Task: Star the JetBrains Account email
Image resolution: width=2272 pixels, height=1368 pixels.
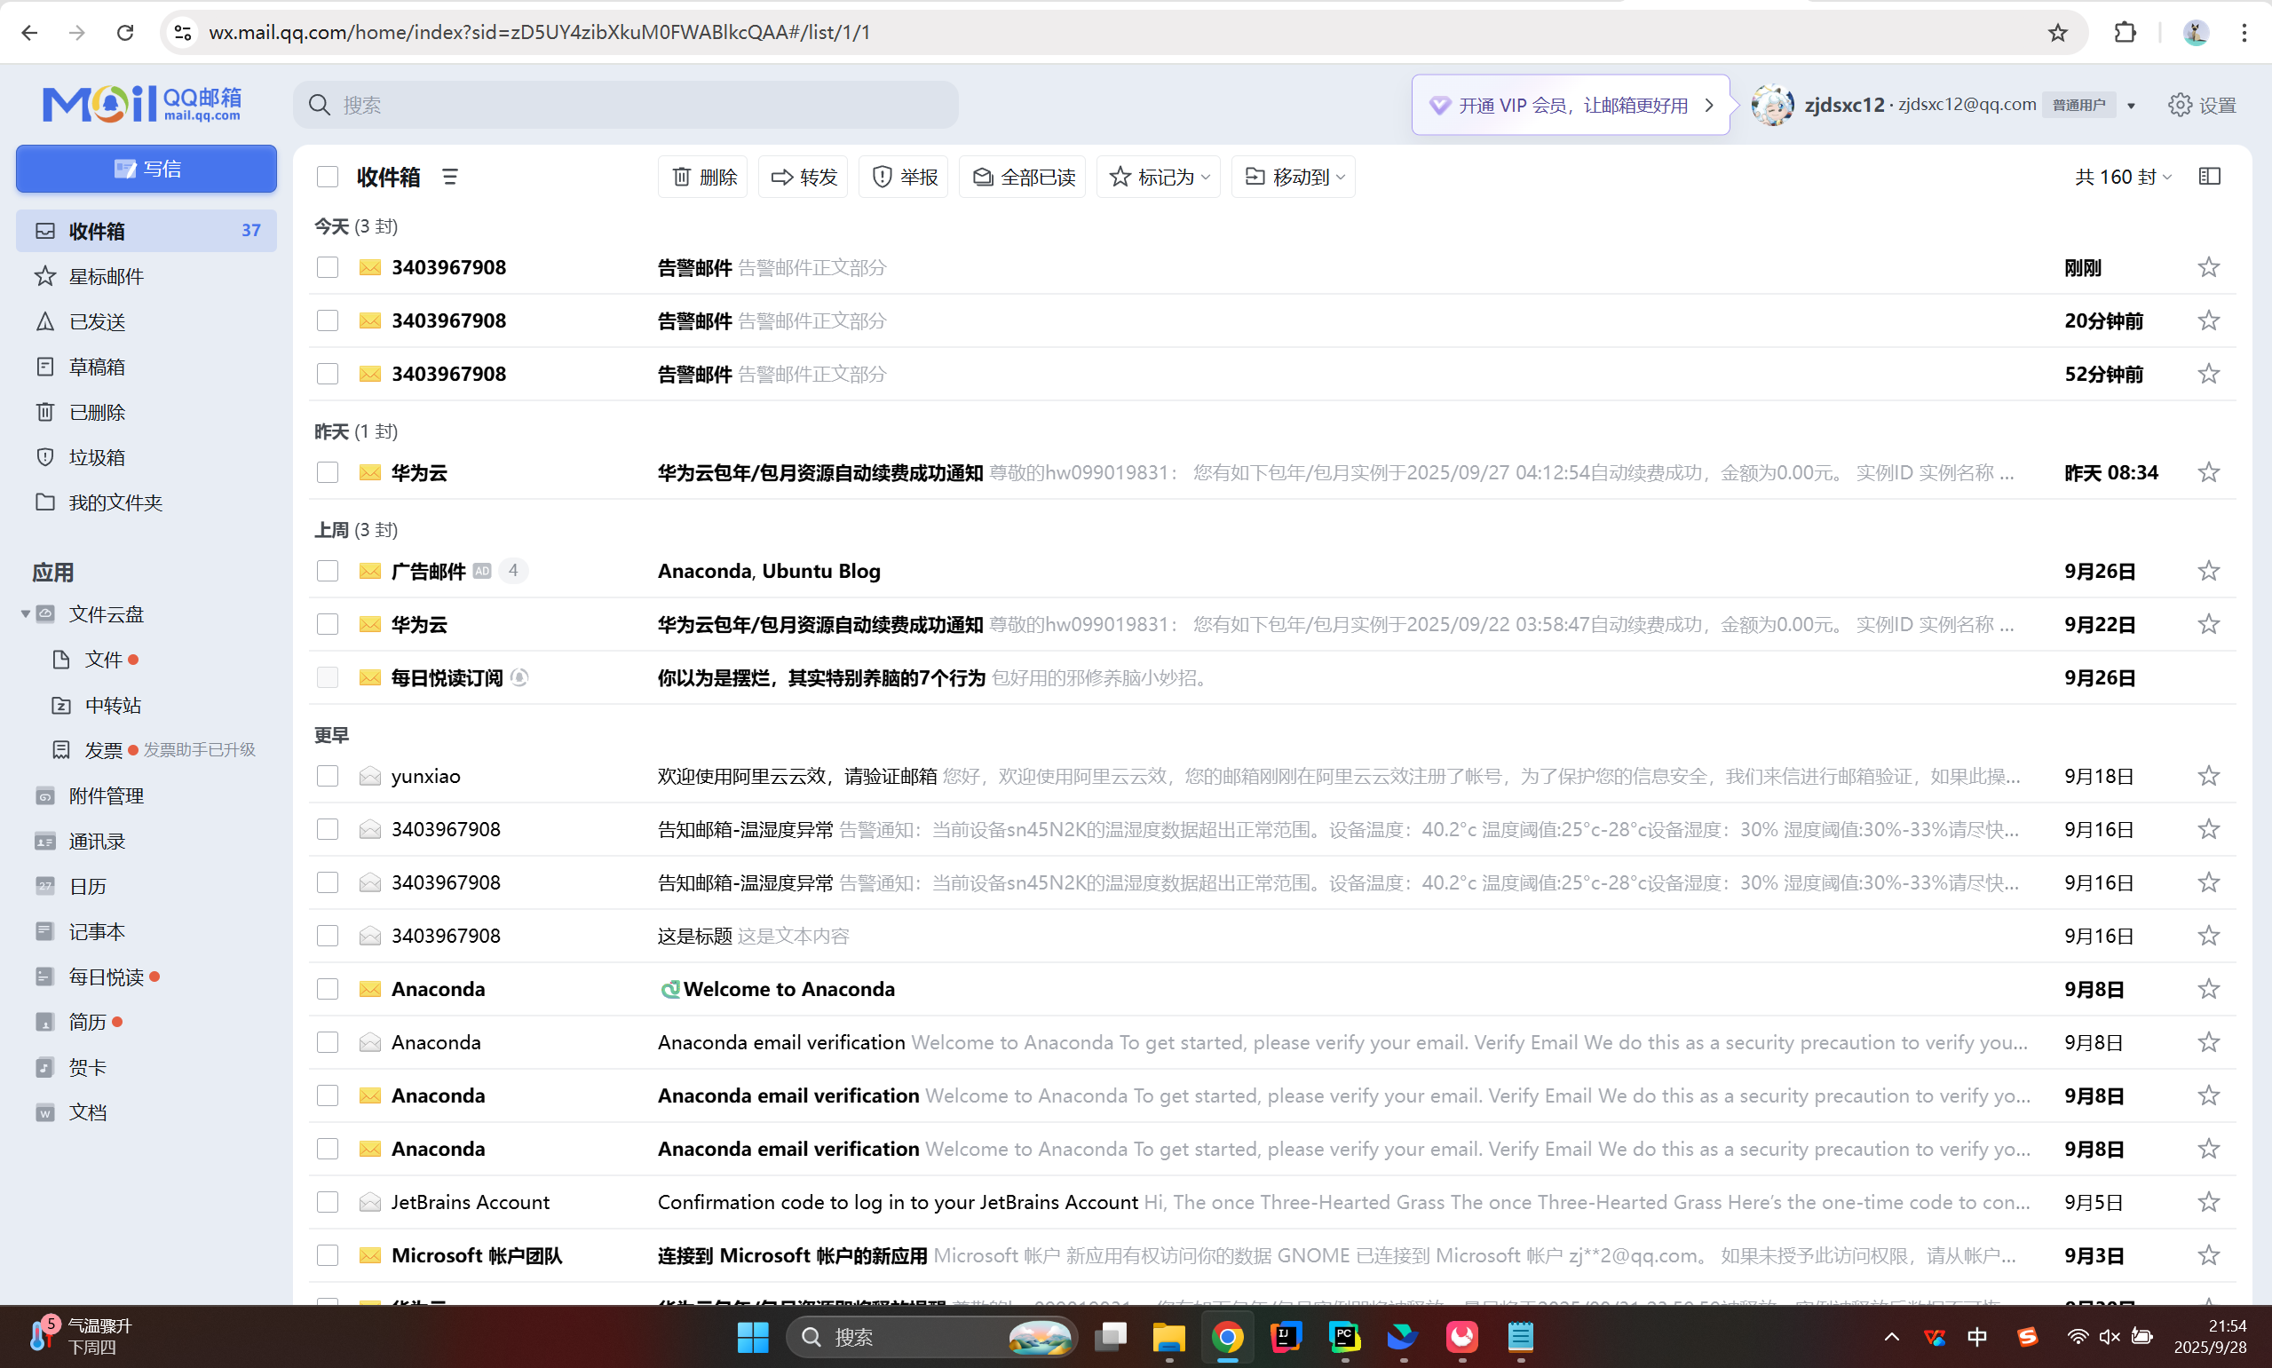Action: coord(2208,1202)
